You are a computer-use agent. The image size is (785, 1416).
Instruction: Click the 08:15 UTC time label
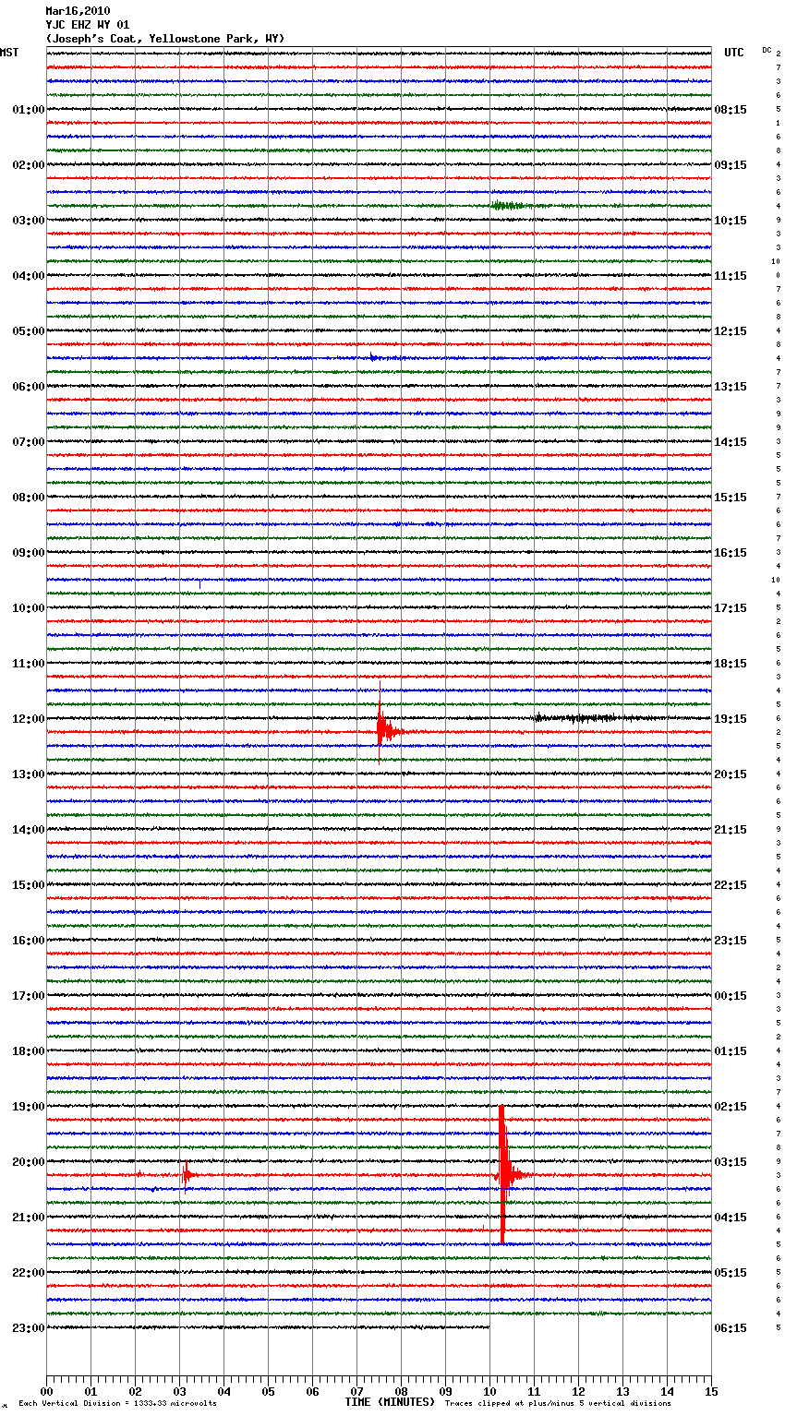pyautogui.click(x=731, y=110)
